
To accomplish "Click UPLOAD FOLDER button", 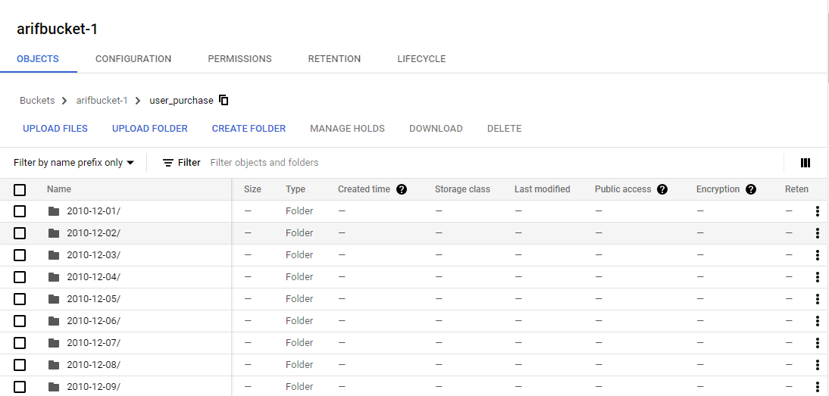I will [x=149, y=128].
